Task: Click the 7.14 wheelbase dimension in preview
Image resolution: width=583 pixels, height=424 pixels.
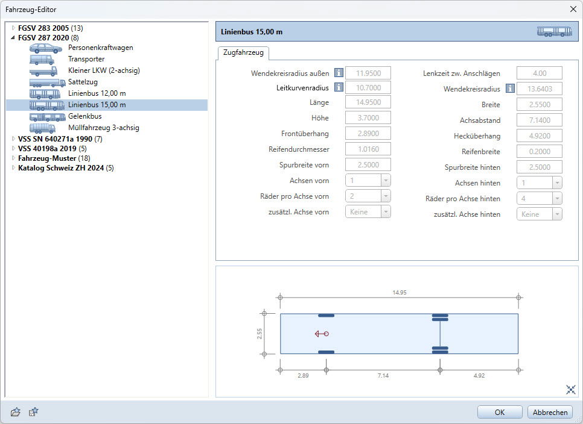Action: 383,375
